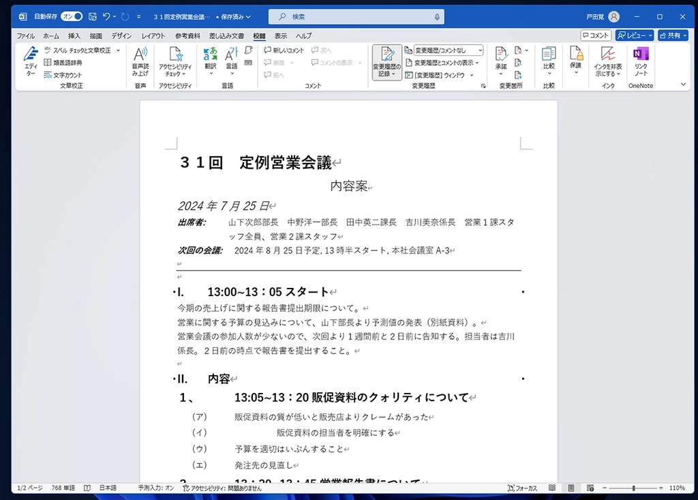Click the reject change icon with red X

[x=518, y=50]
